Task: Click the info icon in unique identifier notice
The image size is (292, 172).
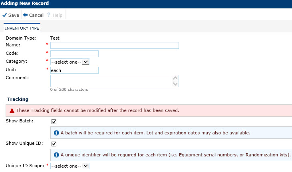Action: tap(56, 155)
